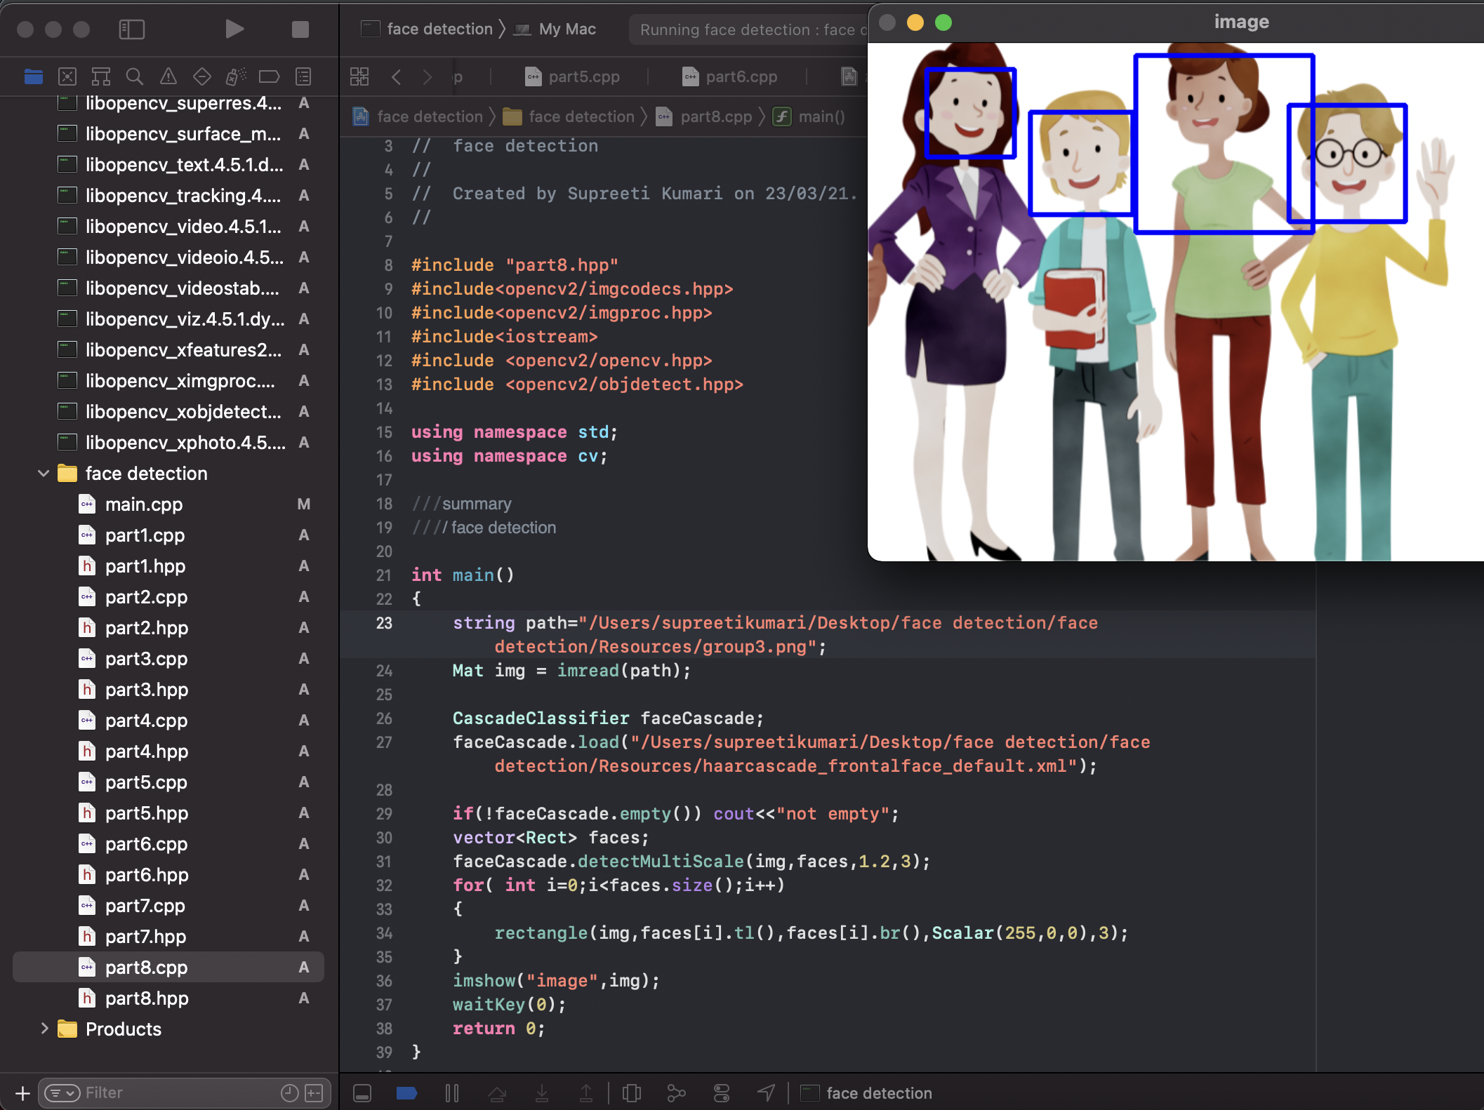Toggle the blue breakpoints activation button
This screenshot has width=1484, height=1110.
(407, 1093)
